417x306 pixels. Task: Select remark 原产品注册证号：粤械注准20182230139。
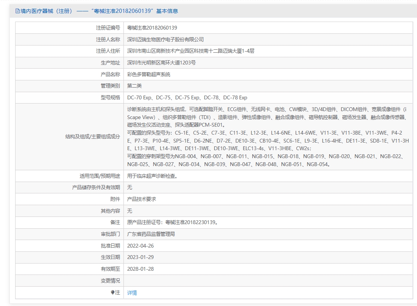(173, 222)
